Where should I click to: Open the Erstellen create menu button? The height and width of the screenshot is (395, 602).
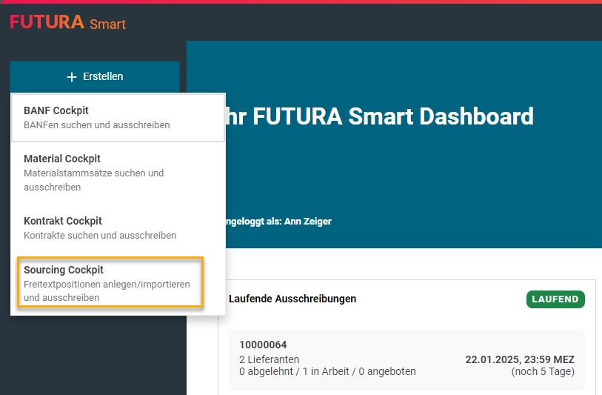[95, 76]
